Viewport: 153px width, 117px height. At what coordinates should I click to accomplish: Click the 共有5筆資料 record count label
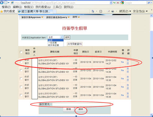(x=74, y=44)
